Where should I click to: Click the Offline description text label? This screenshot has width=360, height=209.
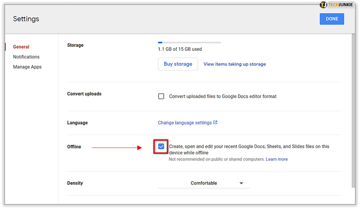point(249,150)
